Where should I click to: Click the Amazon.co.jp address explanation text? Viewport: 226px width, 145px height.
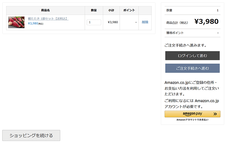pyautogui.click(x=192, y=88)
